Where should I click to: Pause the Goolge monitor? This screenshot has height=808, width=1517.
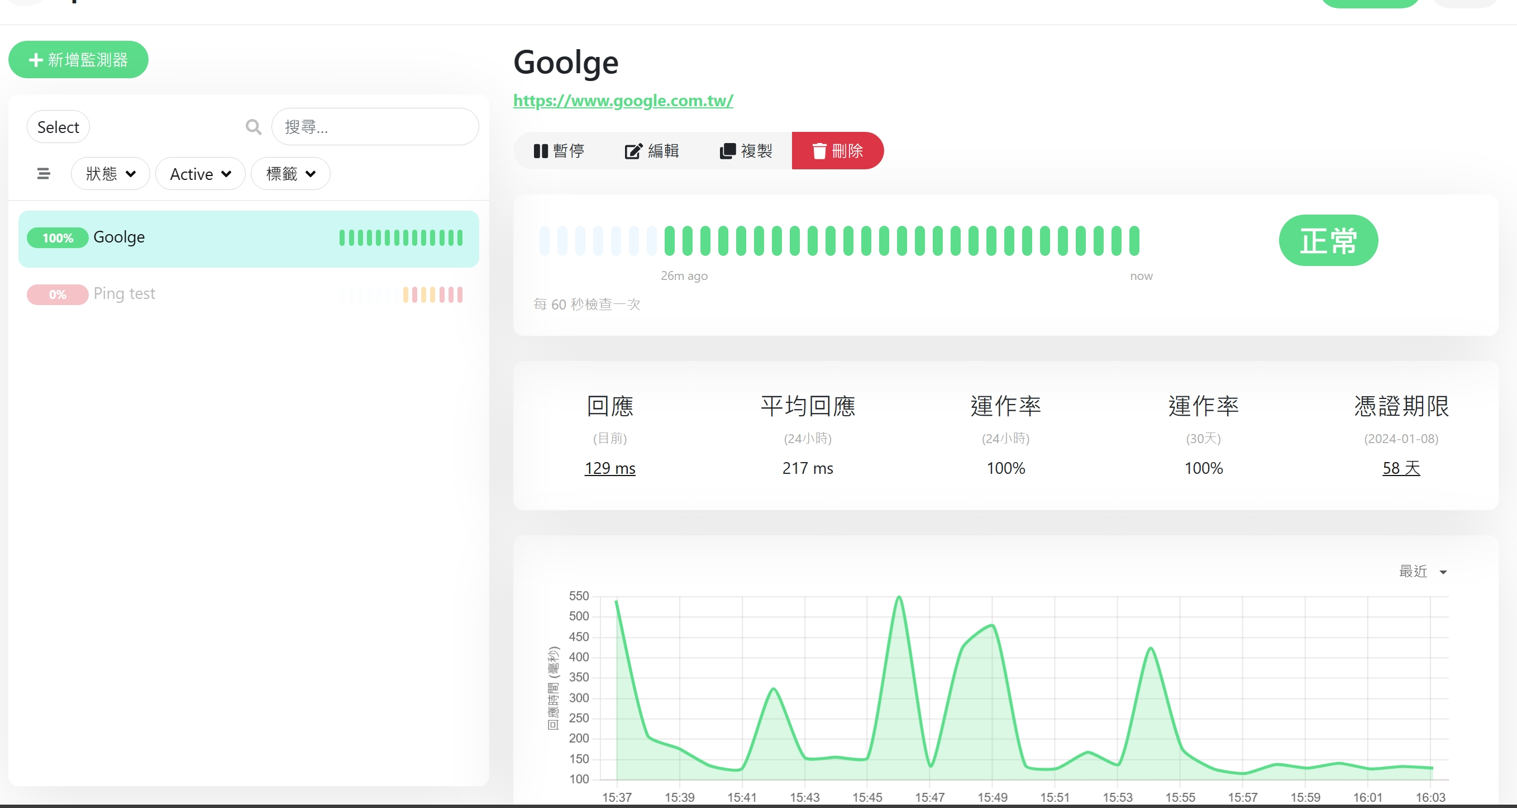(x=559, y=151)
